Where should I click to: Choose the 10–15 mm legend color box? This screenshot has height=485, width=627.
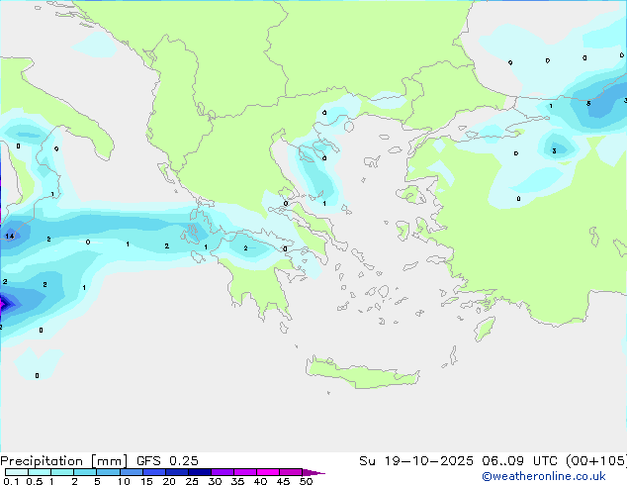click(132, 472)
